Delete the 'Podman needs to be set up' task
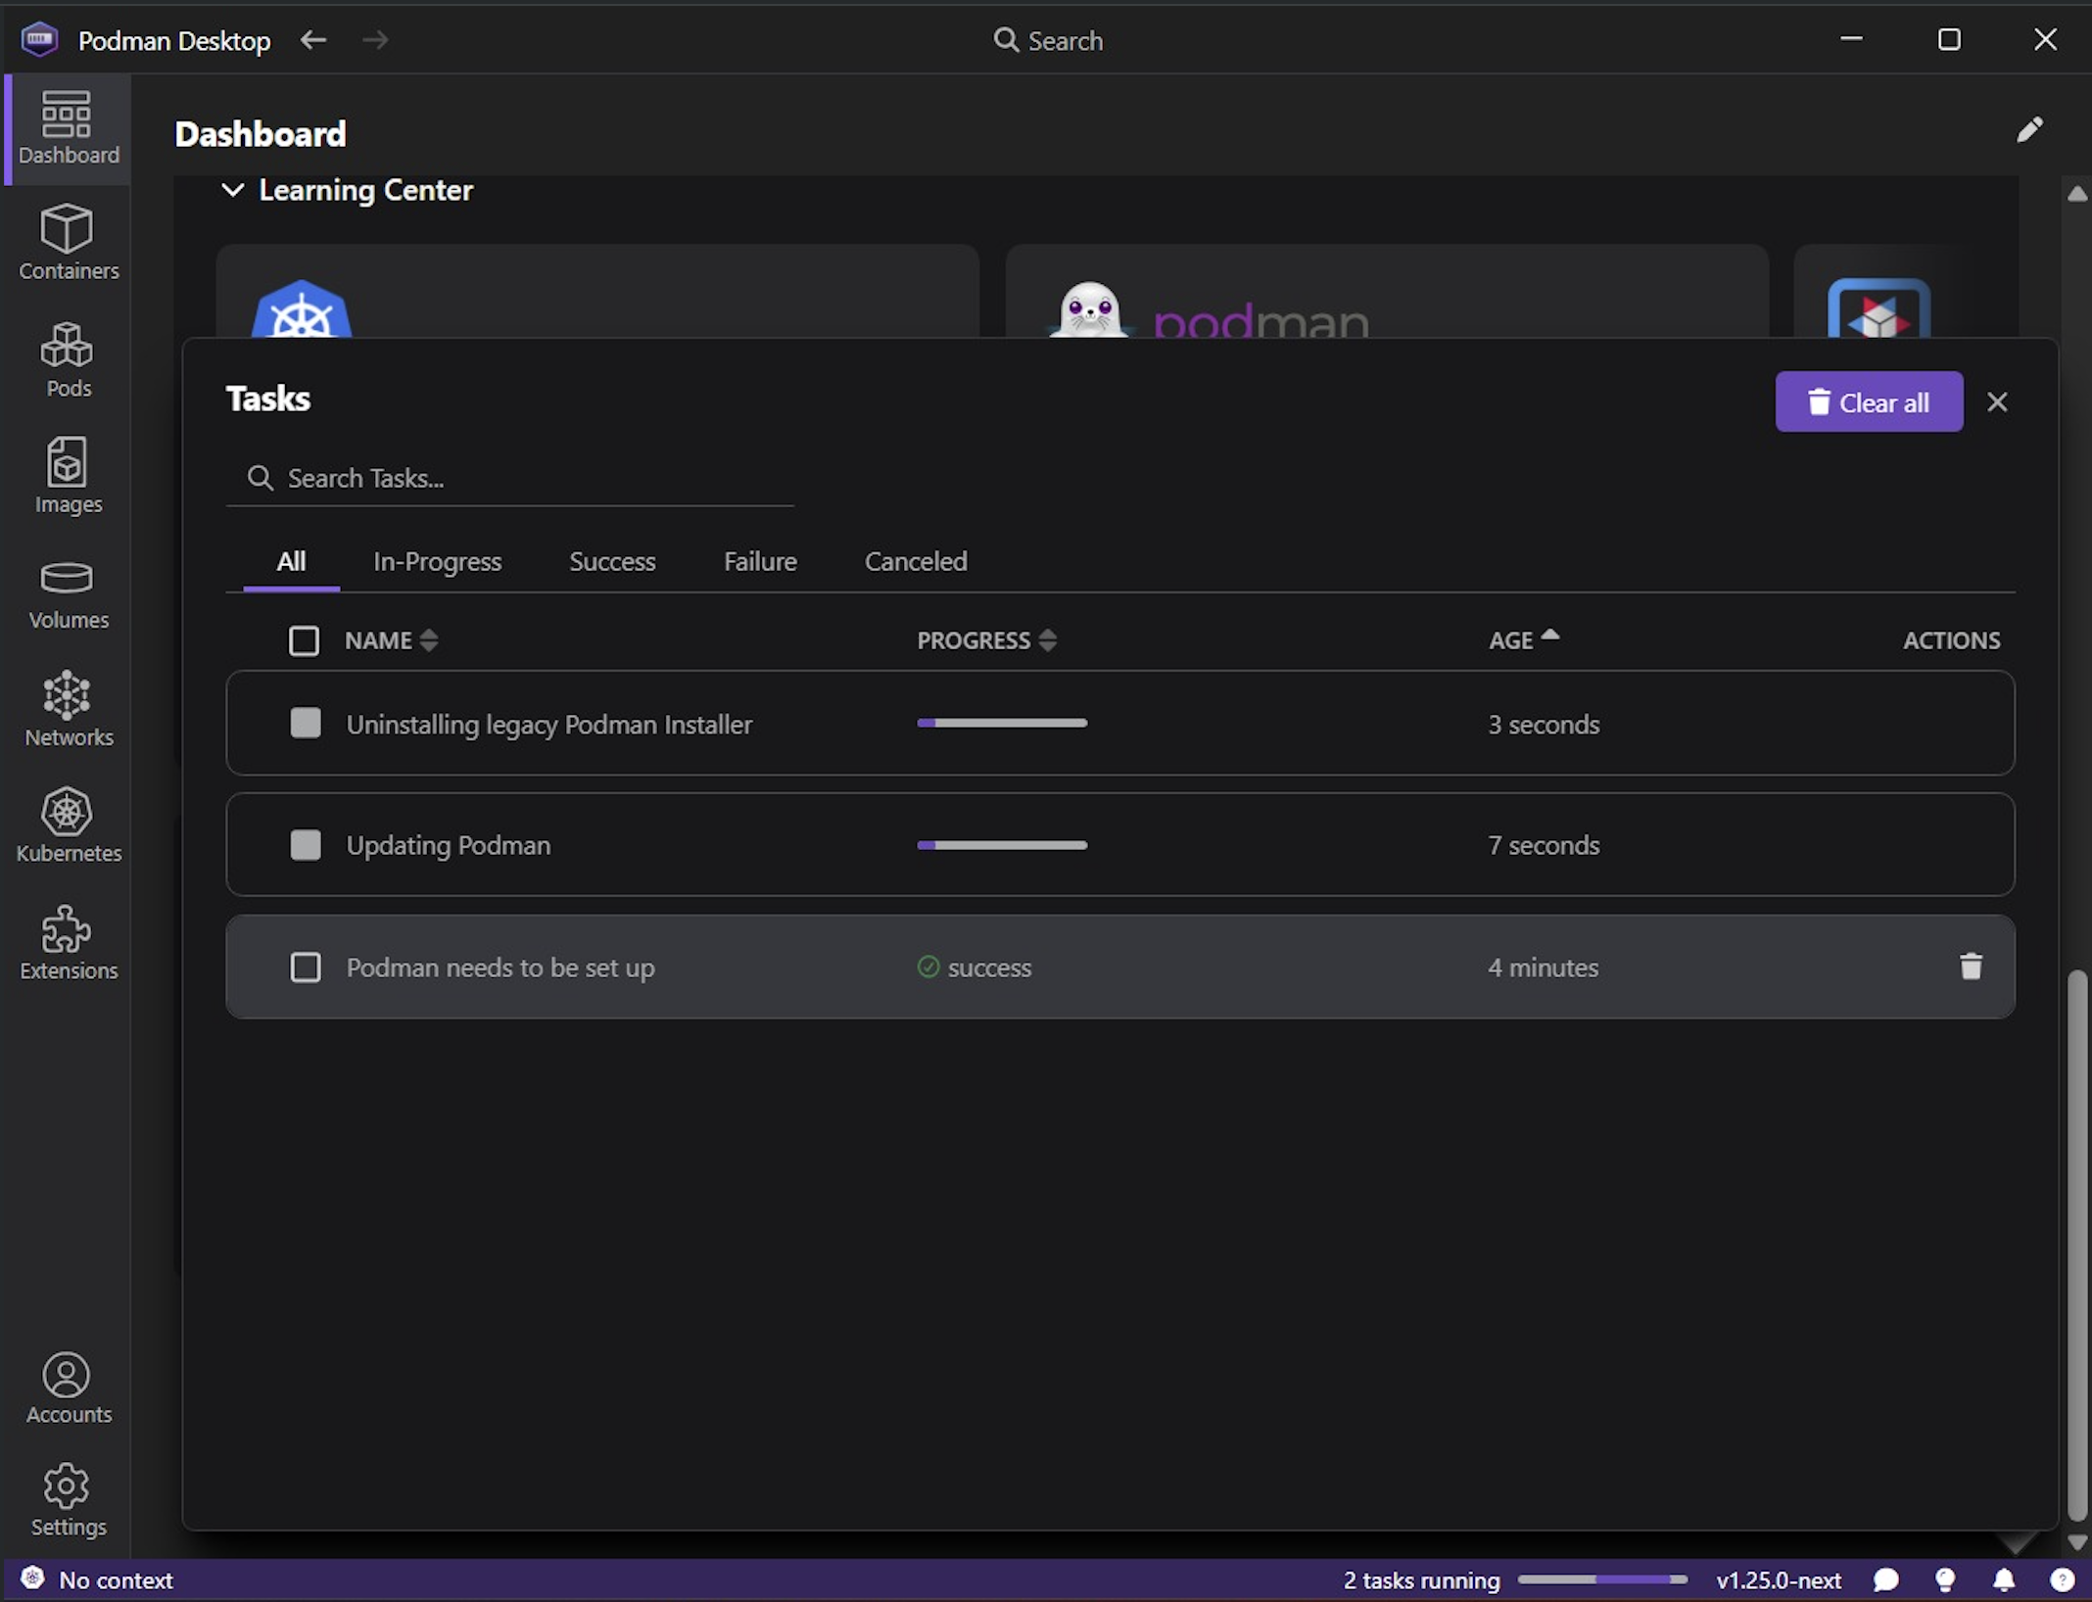The width and height of the screenshot is (2092, 1602). coord(1971,966)
